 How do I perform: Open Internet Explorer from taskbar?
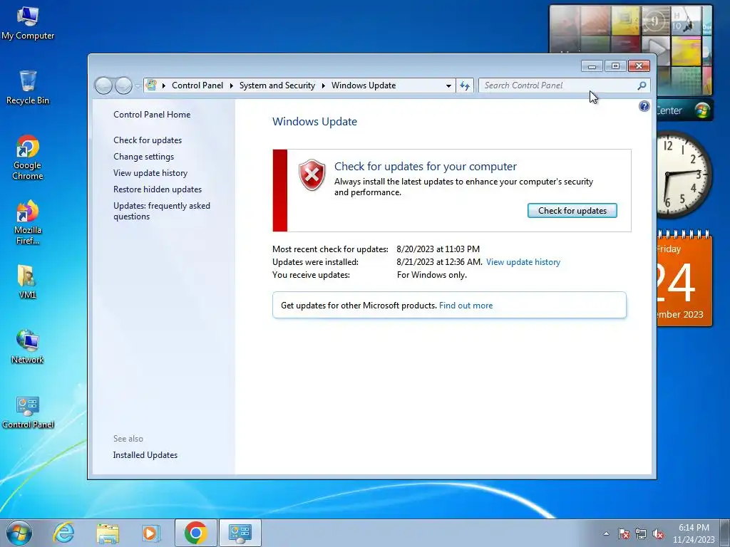tap(63, 533)
